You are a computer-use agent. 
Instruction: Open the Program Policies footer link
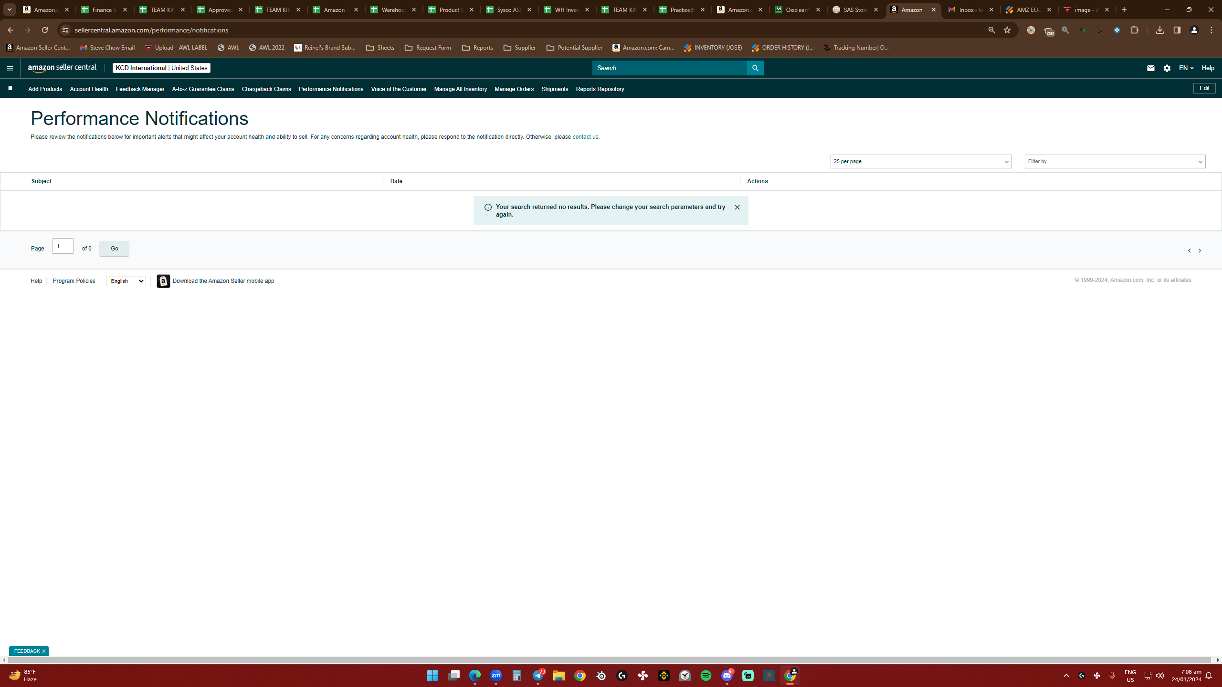[x=74, y=281]
